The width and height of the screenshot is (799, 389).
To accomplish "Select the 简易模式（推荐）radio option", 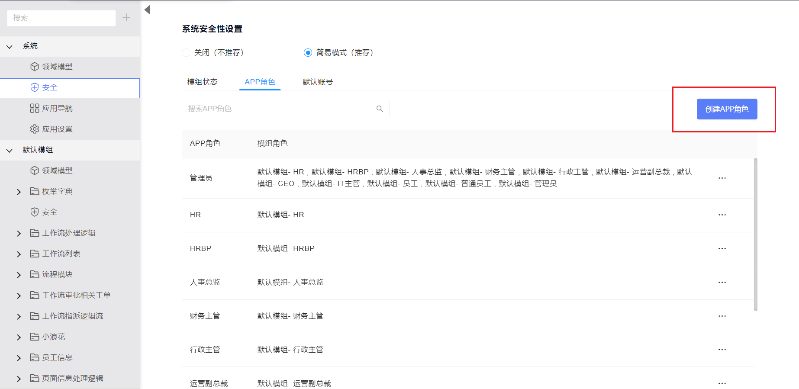I will point(308,53).
